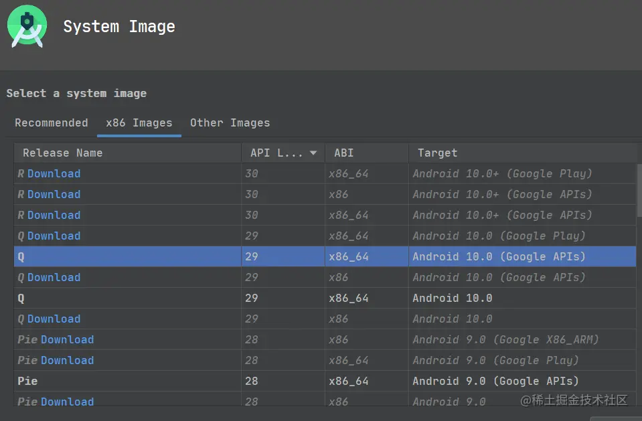Image resolution: width=642 pixels, height=421 pixels.
Task: Download R x86_64 Google Play image
Action: point(54,174)
